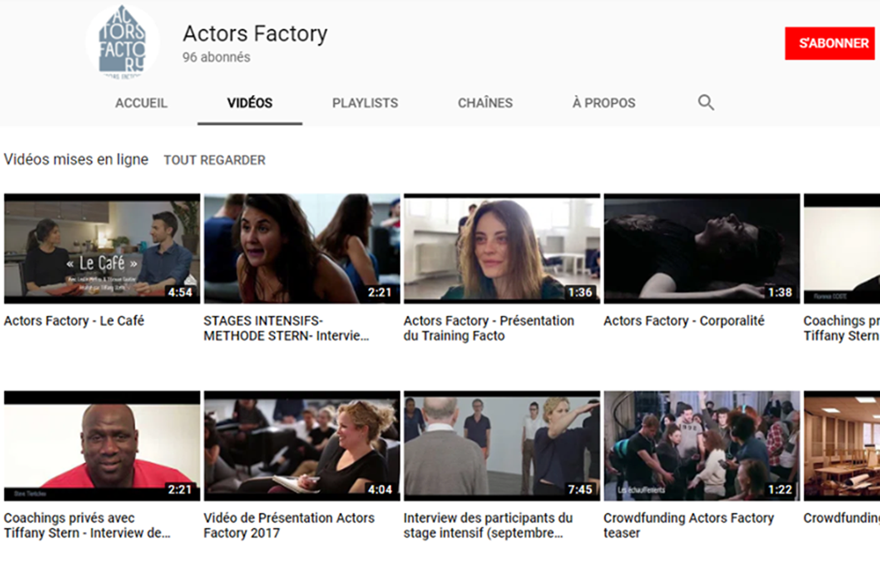Click the Coachings privés avec Tiffany Stern - Interview de... title

87,525
